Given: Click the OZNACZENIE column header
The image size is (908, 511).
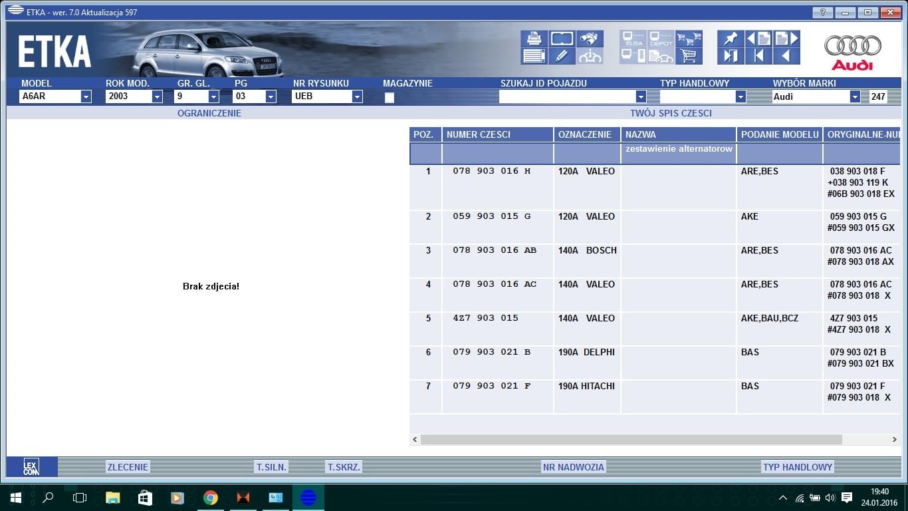Looking at the screenshot, I should tap(587, 134).
